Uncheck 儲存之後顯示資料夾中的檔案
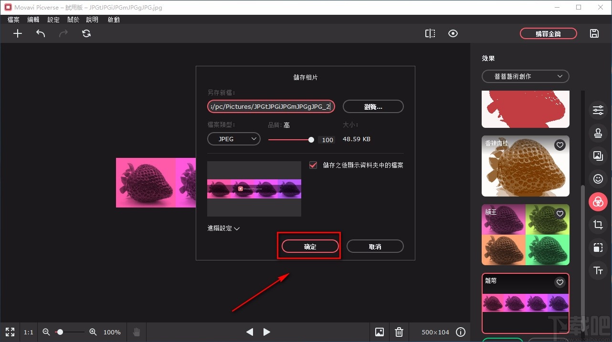 click(313, 165)
